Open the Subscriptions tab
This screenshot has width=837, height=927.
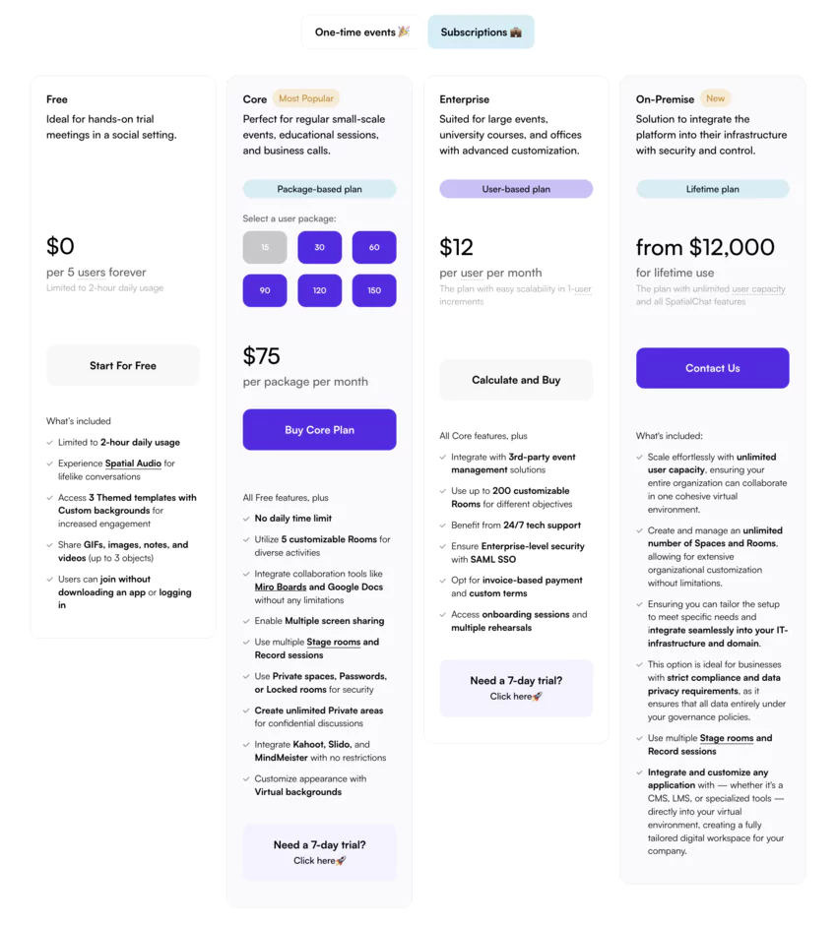pos(481,31)
